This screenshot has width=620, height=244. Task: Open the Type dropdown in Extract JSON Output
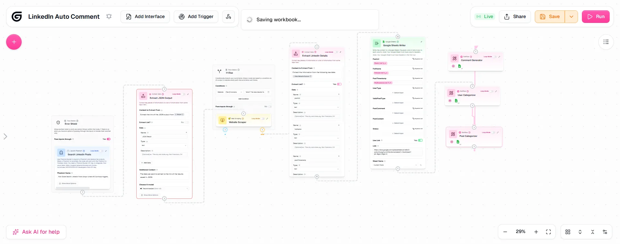(x=164, y=146)
